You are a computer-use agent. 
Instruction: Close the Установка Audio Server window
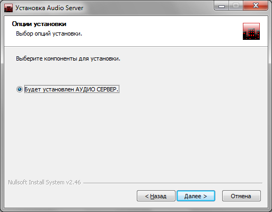click(256, 6)
